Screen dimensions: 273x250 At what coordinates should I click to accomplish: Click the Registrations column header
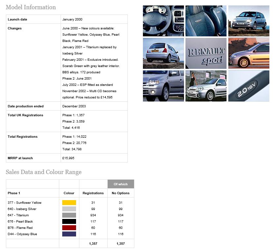pos(93,193)
